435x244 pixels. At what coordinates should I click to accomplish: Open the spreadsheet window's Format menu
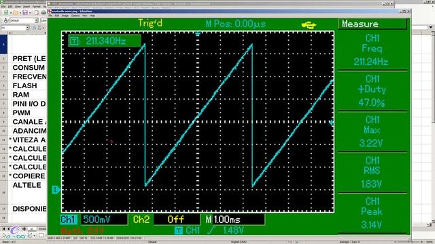point(36,6)
